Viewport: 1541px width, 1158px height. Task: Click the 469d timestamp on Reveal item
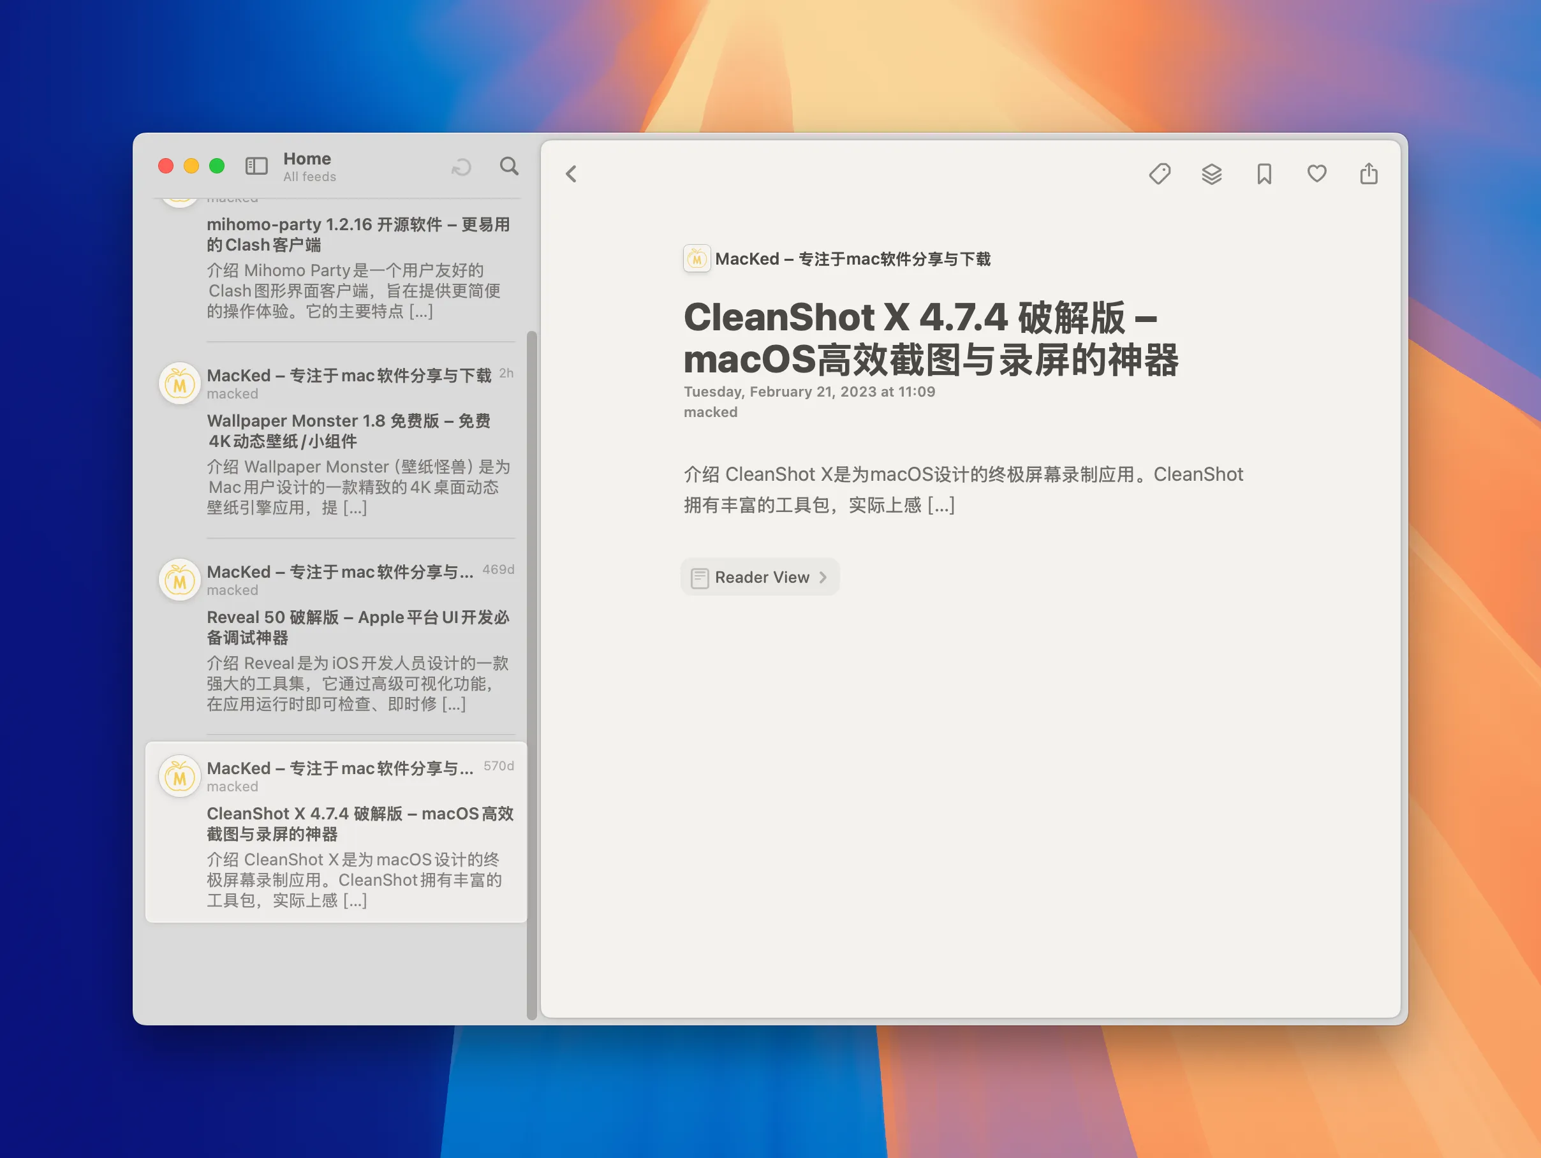pyautogui.click(x=499, y=569)
